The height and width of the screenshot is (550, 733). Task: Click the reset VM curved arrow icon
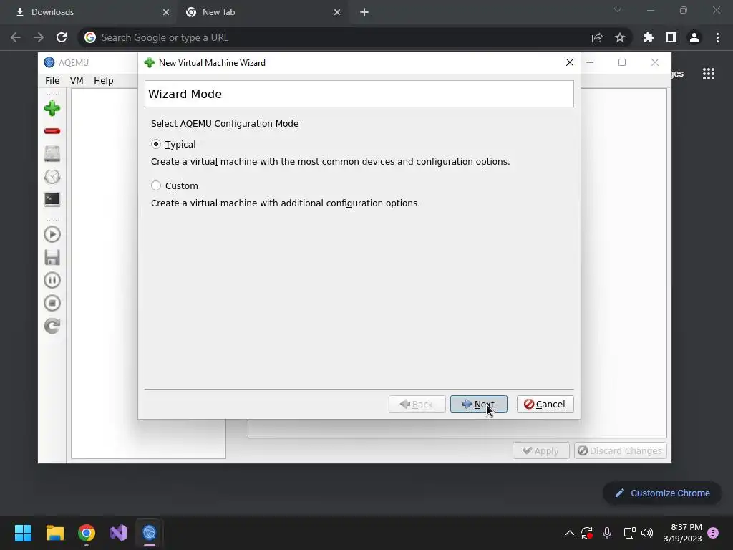click(x=52, y=326)
